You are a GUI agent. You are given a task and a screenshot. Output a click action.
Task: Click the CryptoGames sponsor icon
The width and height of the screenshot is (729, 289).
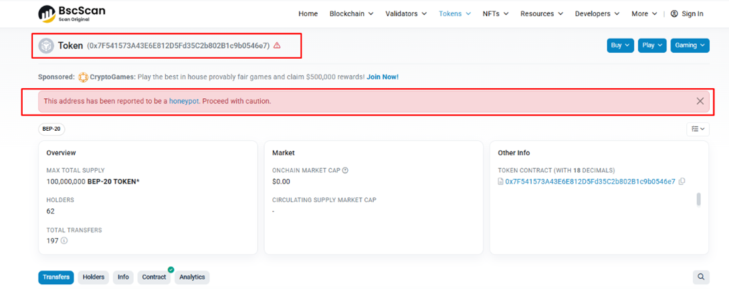click(83, 77)
